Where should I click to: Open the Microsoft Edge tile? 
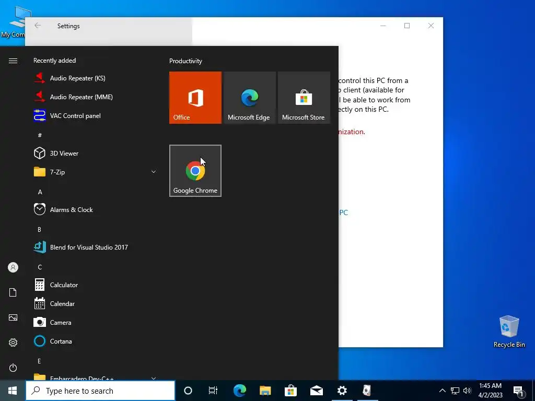click(x=249, y=98)
